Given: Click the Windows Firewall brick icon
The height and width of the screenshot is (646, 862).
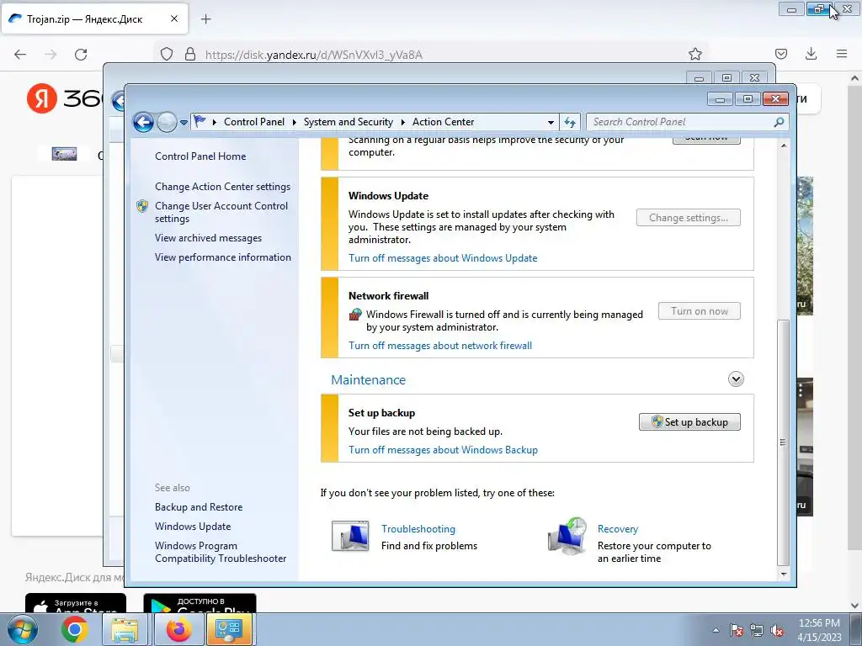Looking at the screenshot, I should (356, 315).
